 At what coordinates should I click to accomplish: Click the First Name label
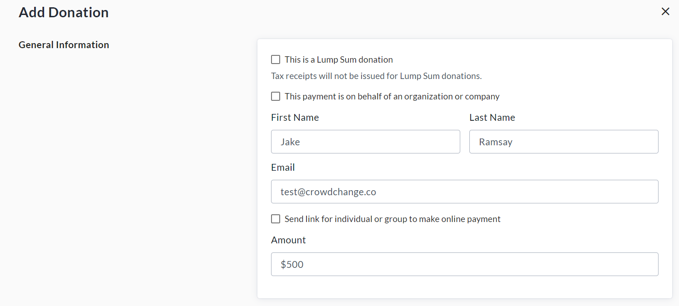point(295,118)
